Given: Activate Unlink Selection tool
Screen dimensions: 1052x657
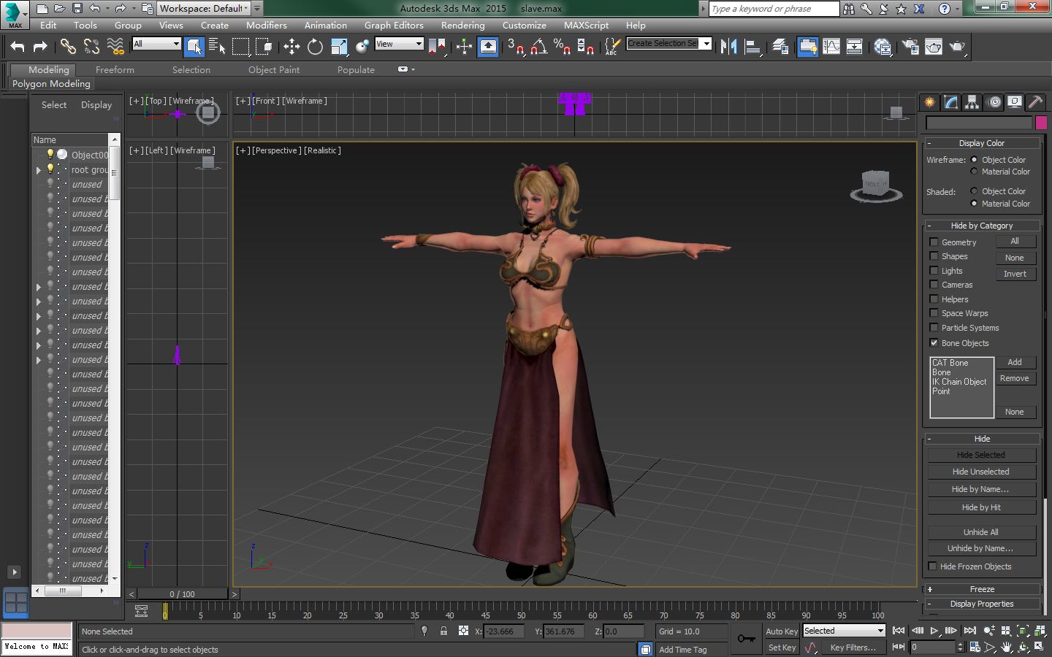Looking at the screenshot, I should pyautogui.click(x=91, y=47).
